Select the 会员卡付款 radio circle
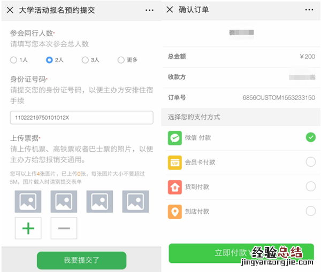This screenshot has height=272, width=321. [310, 162]
